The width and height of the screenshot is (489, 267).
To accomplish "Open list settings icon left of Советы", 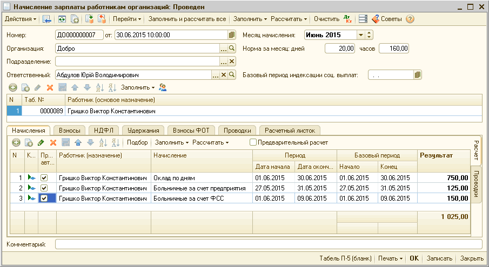I will tap(363, 19).
